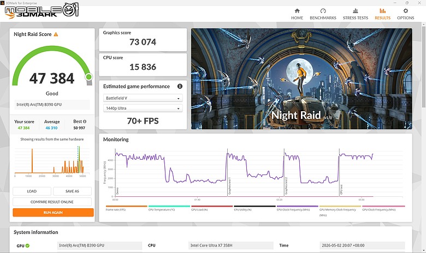Open the HOME tab
The image size is (426, 253).
(x=297, y=14)
